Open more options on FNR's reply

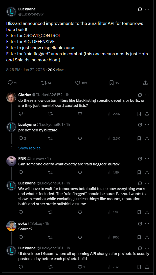click(x=147, y=159)
